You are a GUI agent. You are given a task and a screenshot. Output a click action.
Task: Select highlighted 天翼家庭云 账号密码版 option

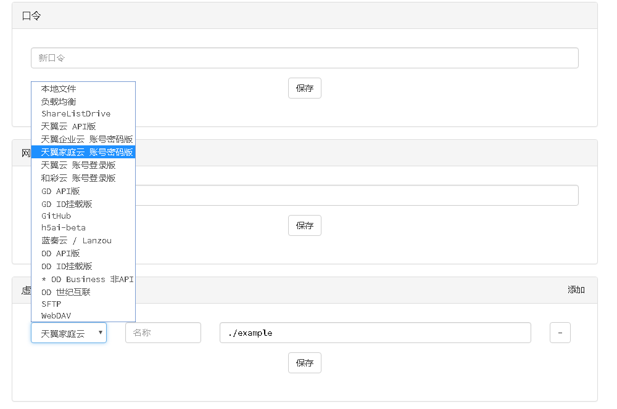[x=83, y=152]
